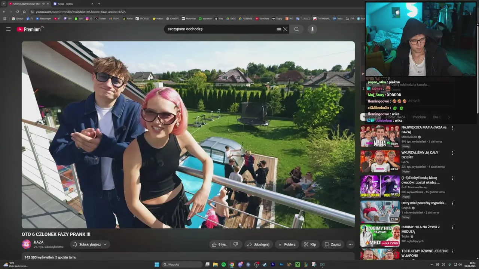
Task: Open the notion bookmark
Action: coord(158,18)
